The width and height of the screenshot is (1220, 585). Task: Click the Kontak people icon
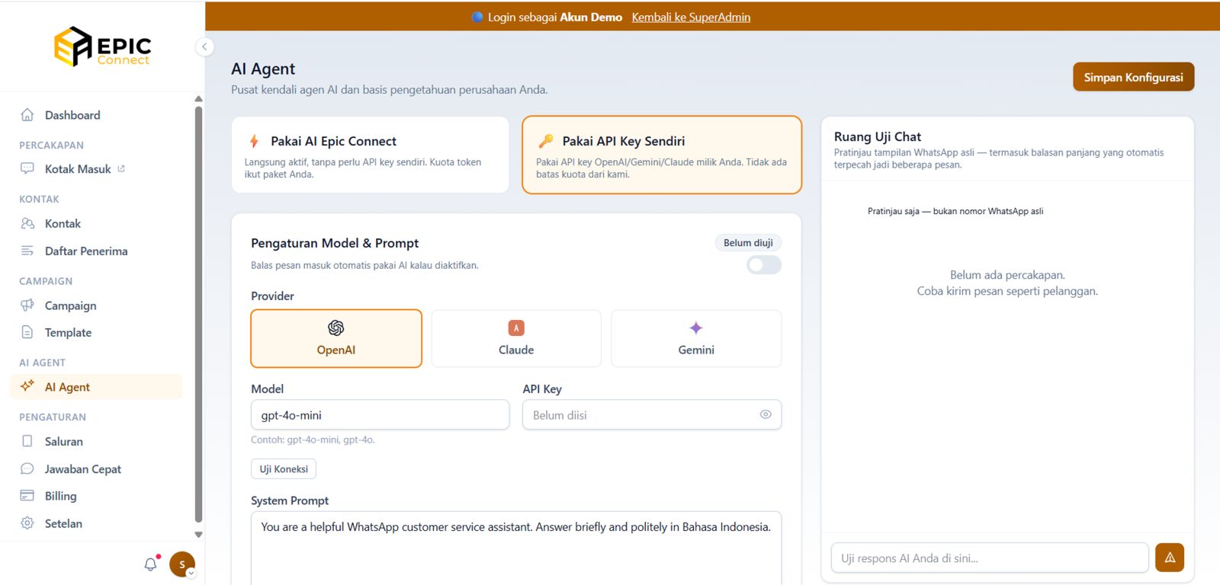click(x=27, y=223)
